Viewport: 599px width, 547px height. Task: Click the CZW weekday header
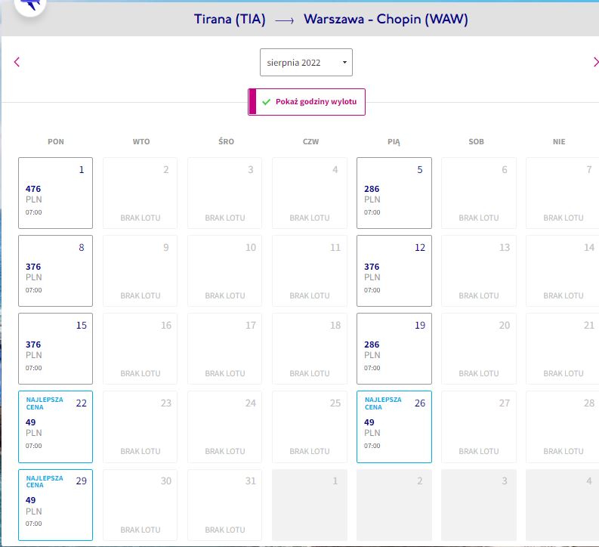click(x=310, y=142)
